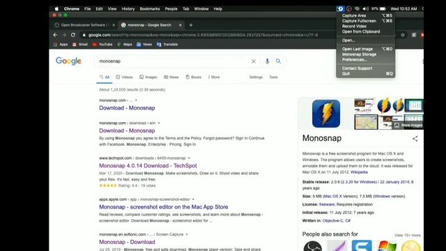Expand dropdown arrow beside apps.apple.com result
Viewport: 446px width, 251px height.
(193, 199)
